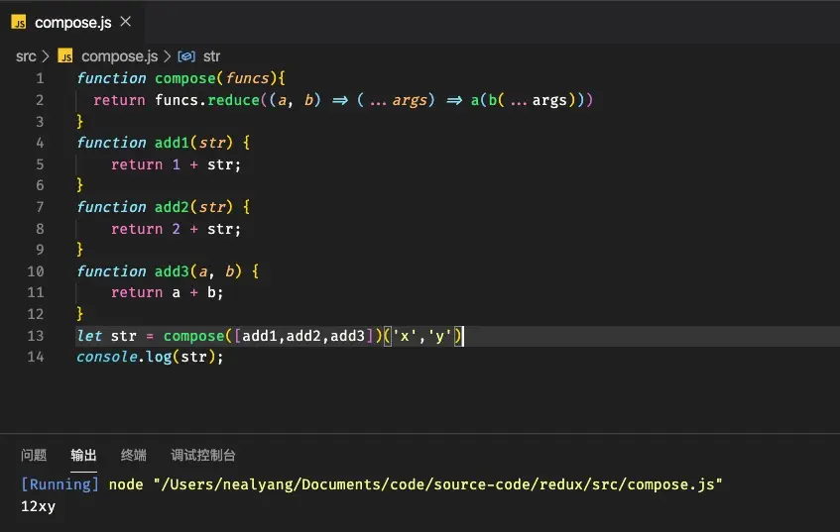This screenshot has height=532, width=840.
Task: Click the JS file icon on the tab
Action: pyautogui.click(x=19, y=23)
